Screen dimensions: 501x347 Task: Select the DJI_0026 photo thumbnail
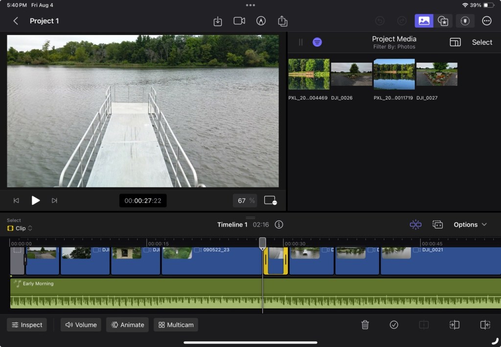(x=351, y=74)
